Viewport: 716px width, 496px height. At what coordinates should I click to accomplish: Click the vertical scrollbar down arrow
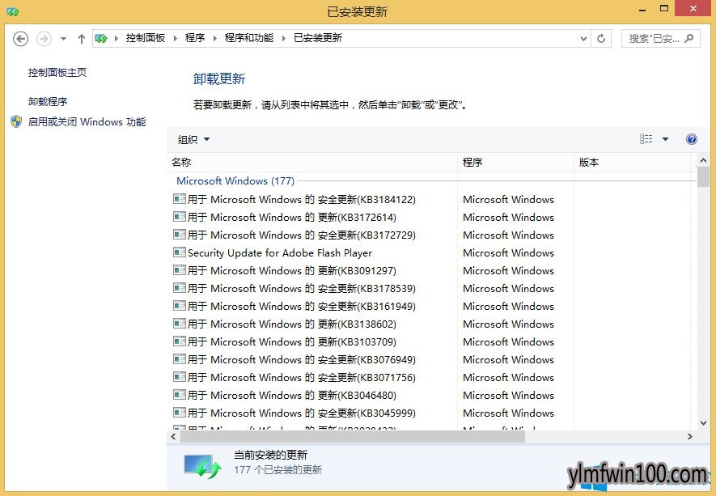click(x=703, y=423)
